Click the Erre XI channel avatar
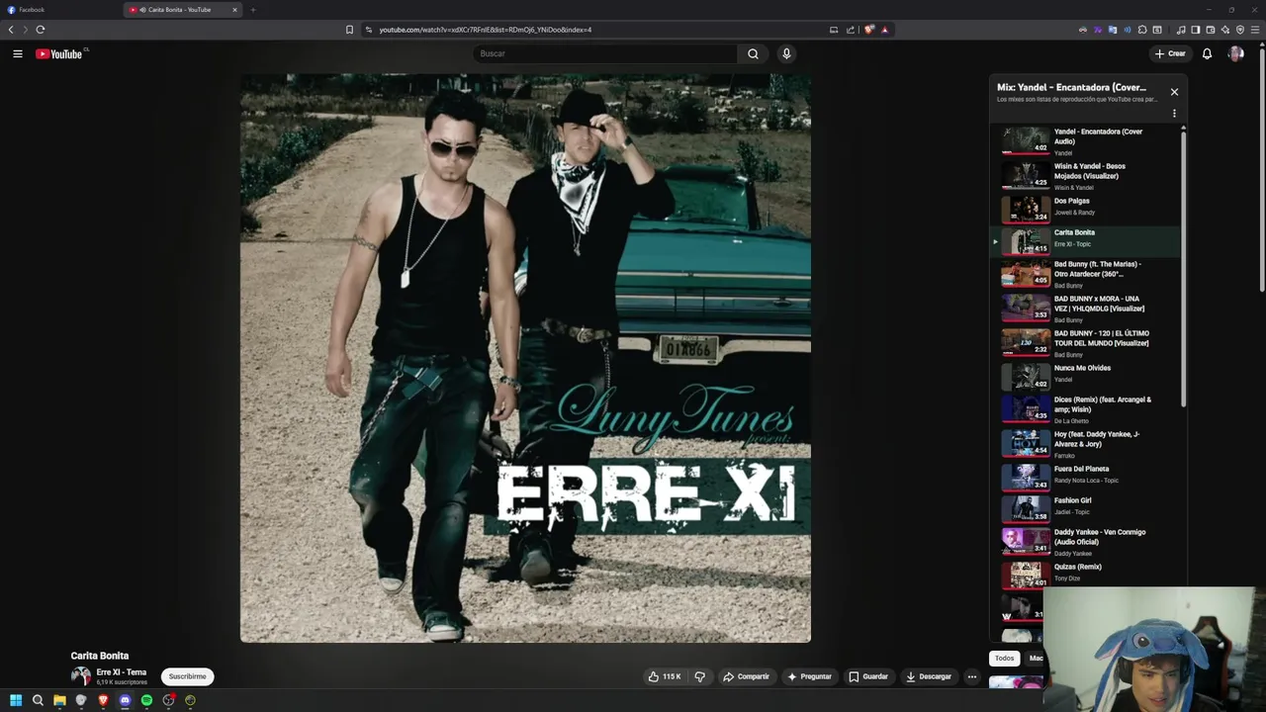 click(81, 676)
